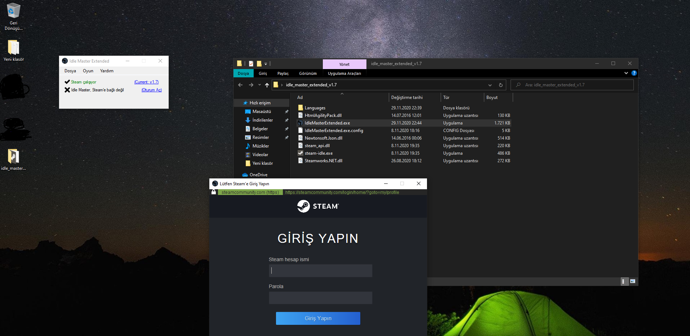Go back using Explorer's back arrow
Image resolution: width=690 pixels, height=336 pixels.
pyautogui.click(x=240, y=85)
